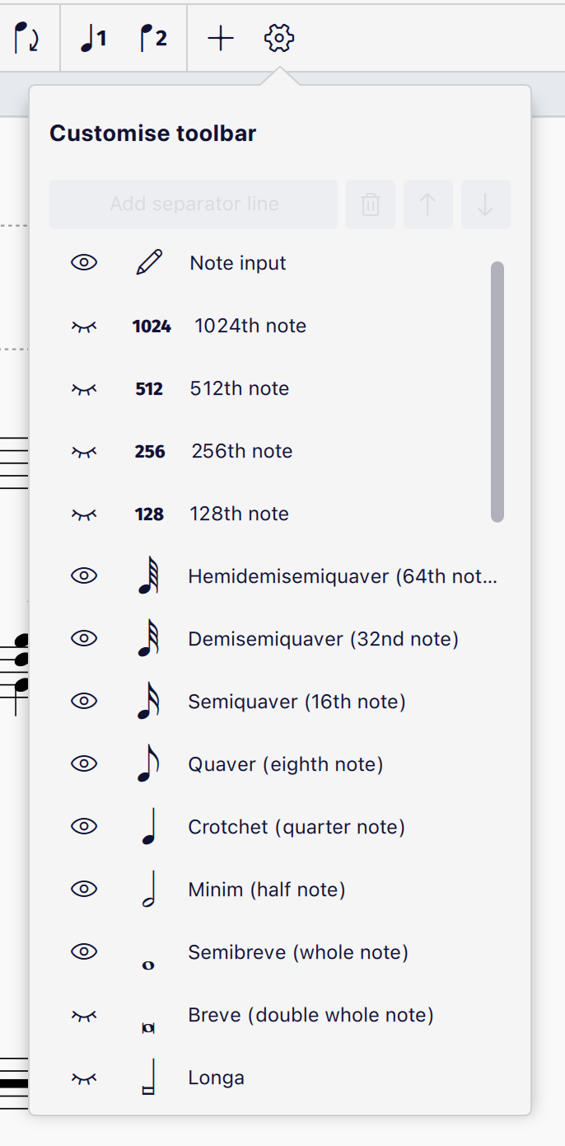This screenshot has width=565, height=1146.
Task: Hide the Quaver (eighth note)
Action: tap(84, 763)
